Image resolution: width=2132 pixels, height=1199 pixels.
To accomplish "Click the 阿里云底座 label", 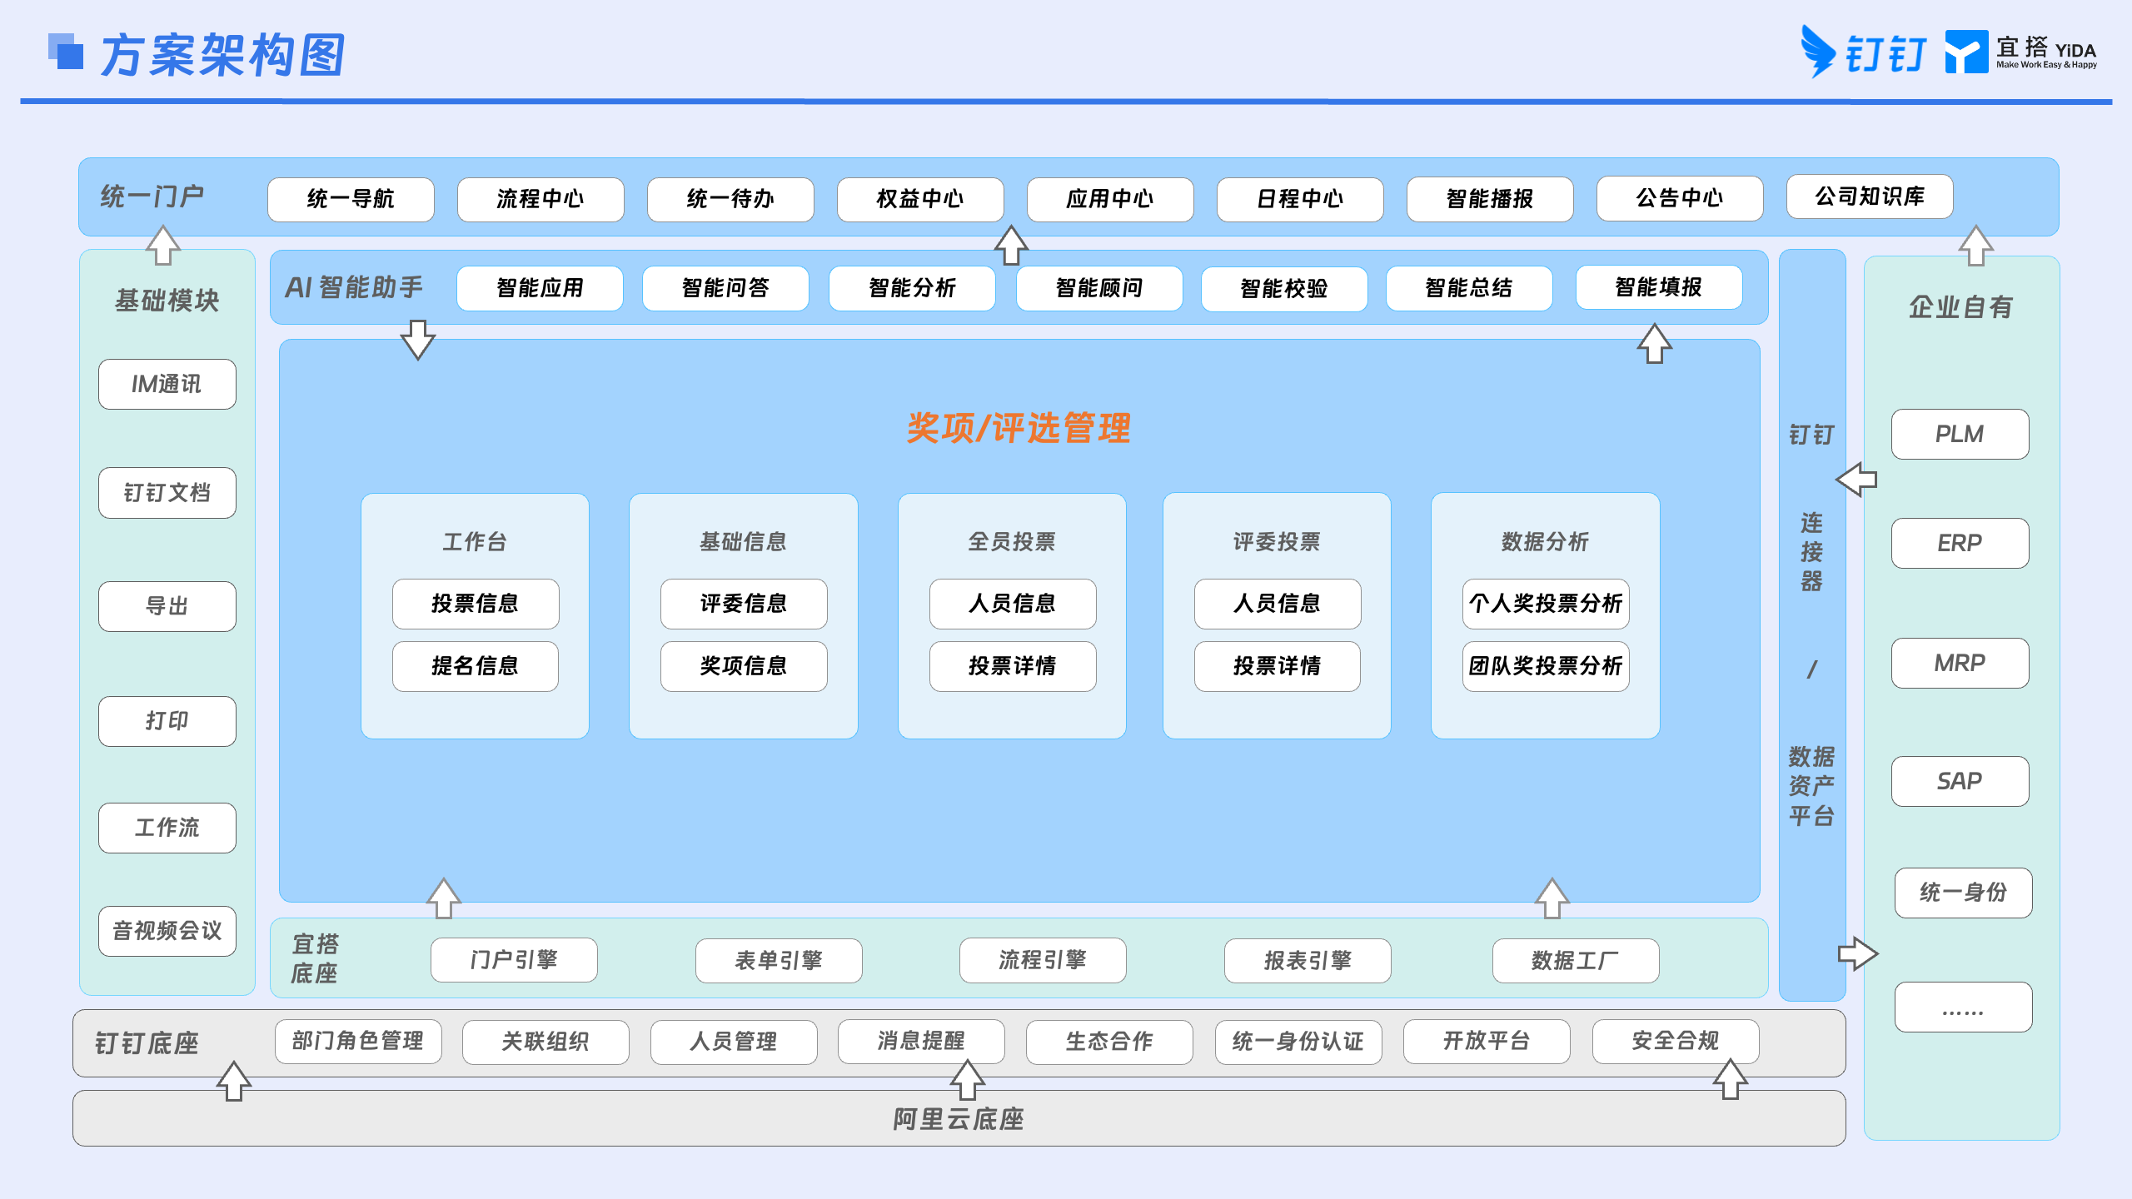I will click(959, 1119).
